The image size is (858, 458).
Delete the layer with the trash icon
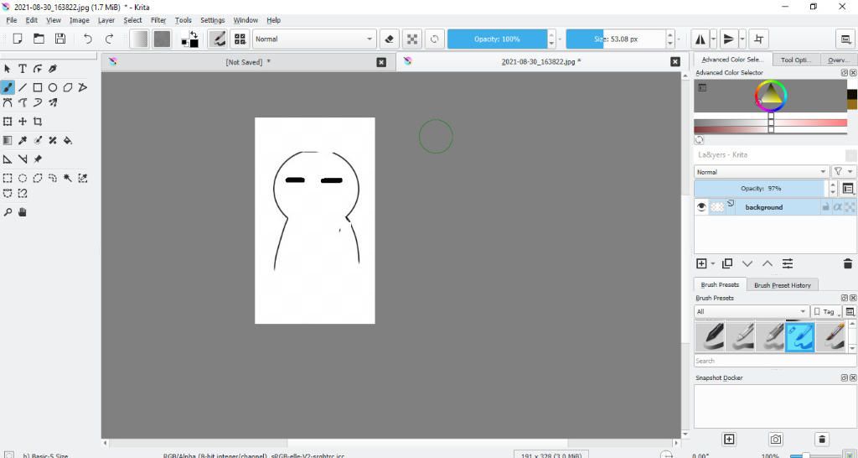tap(847, 263)
